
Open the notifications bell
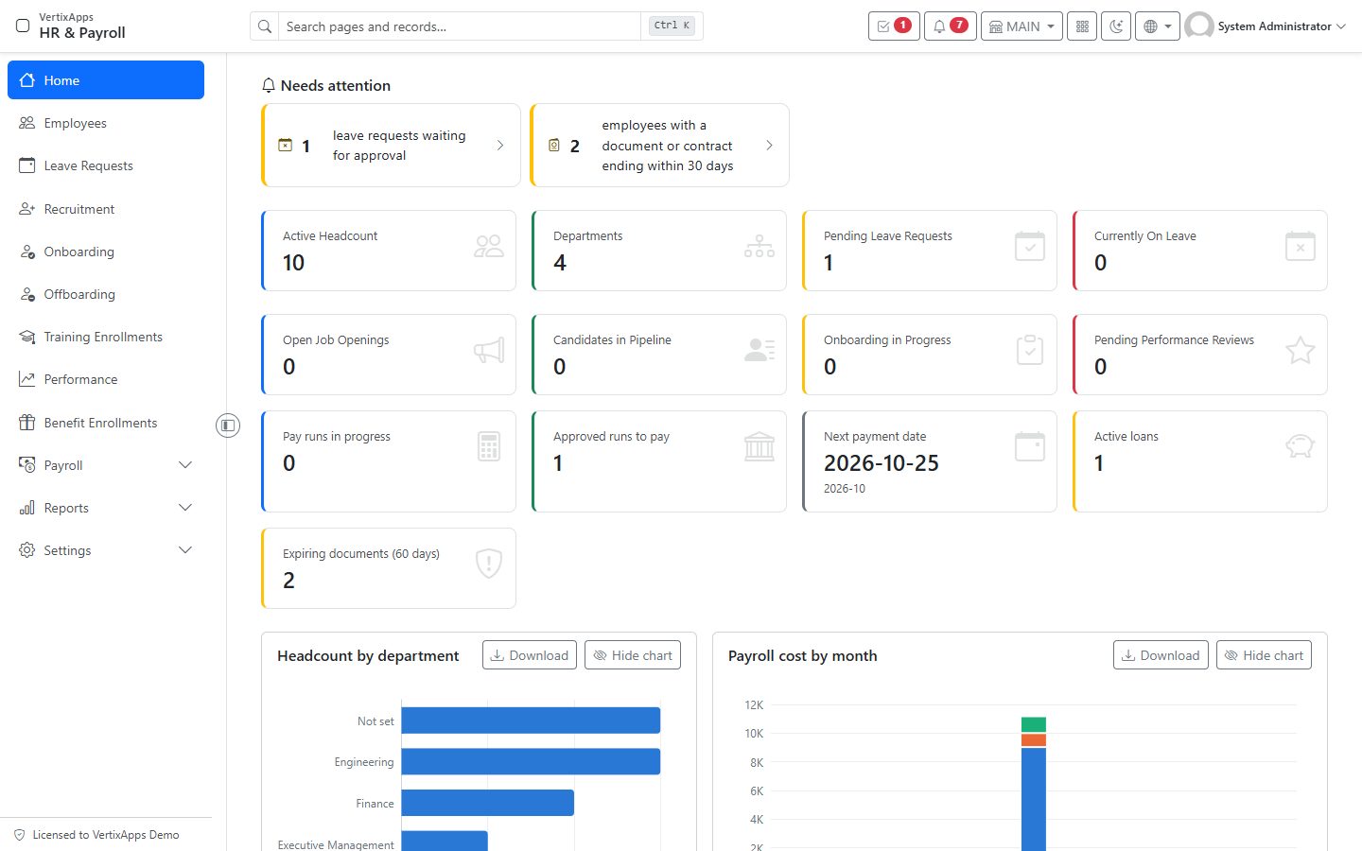(950, 26)
